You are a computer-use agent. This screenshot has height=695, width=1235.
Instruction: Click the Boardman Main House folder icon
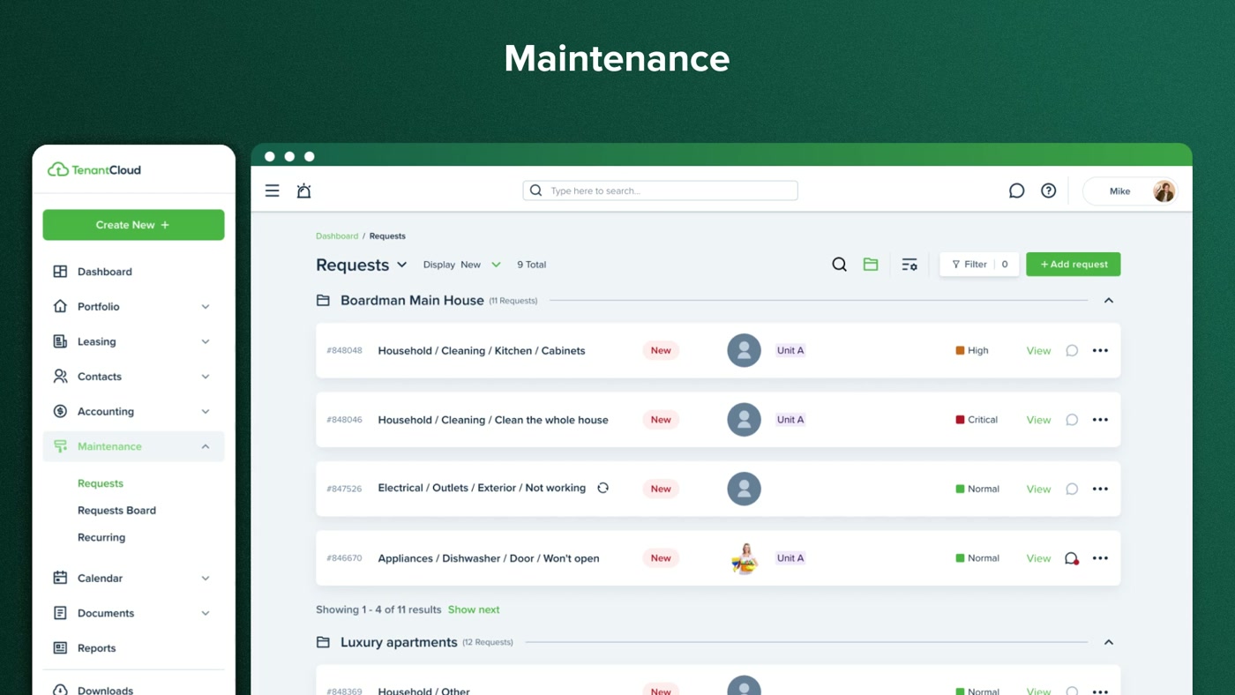coord(323,301)
